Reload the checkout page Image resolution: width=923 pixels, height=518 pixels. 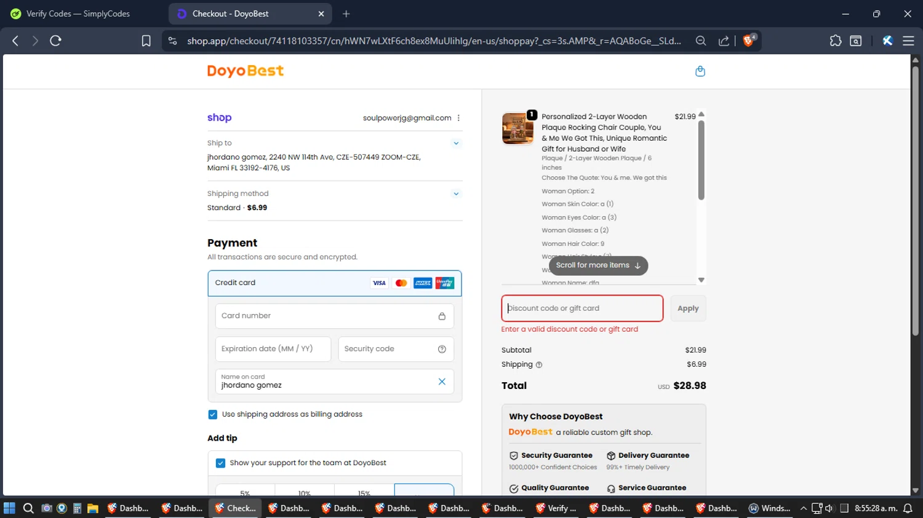pos(55,41)
